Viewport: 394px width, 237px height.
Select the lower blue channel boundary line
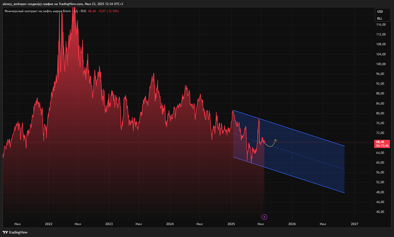click(289, 175)
